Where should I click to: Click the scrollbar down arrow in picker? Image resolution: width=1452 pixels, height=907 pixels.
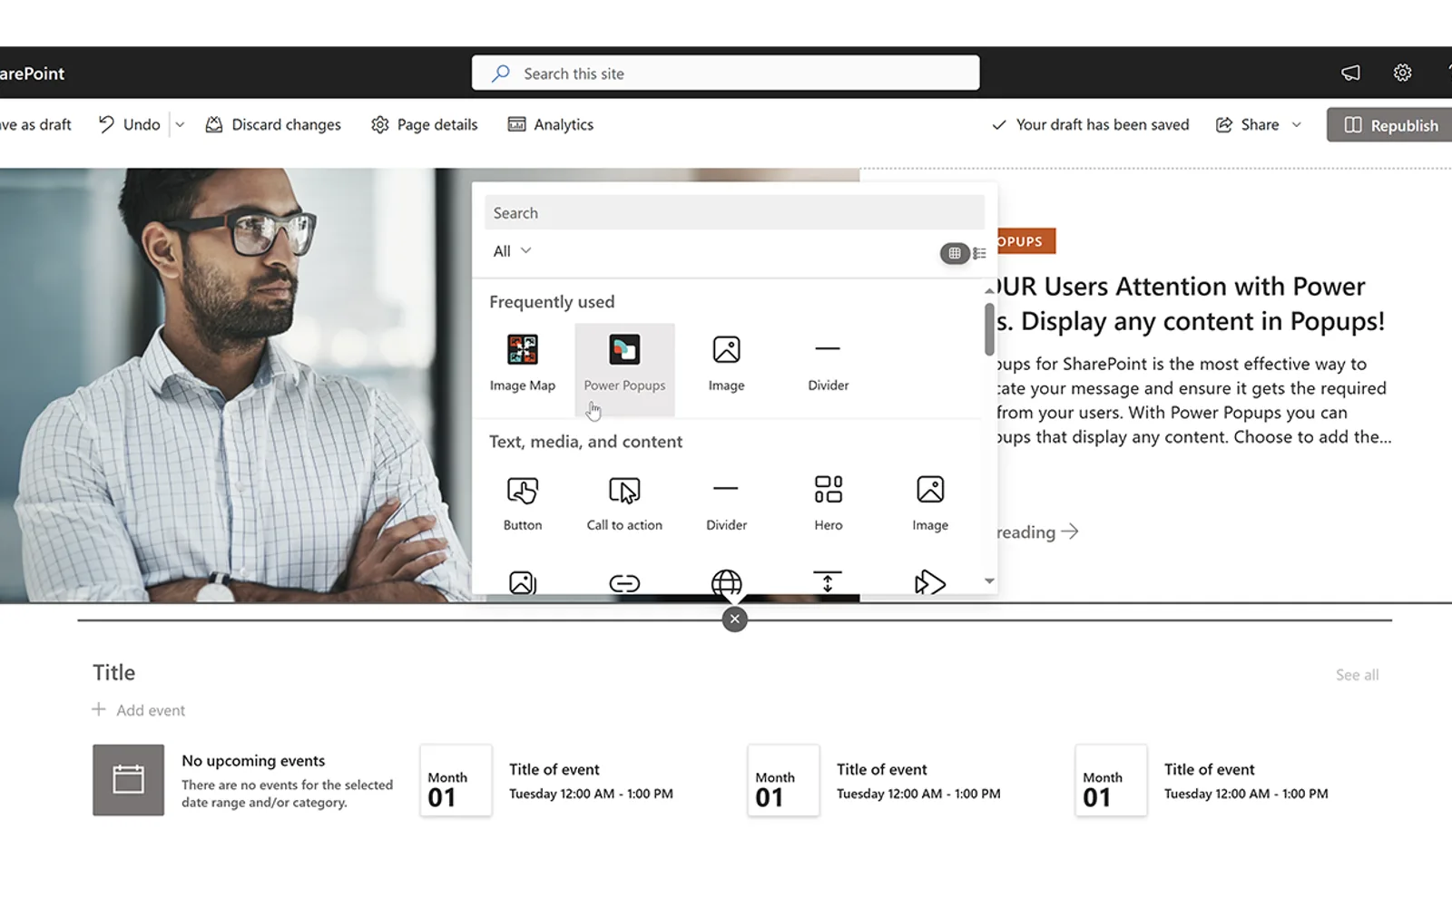pyautogui.click(x=989, y=581)
